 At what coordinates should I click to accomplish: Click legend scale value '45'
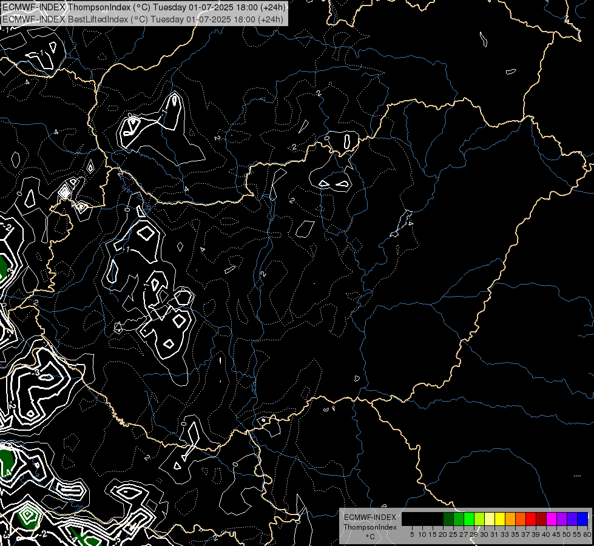point(556,534)
